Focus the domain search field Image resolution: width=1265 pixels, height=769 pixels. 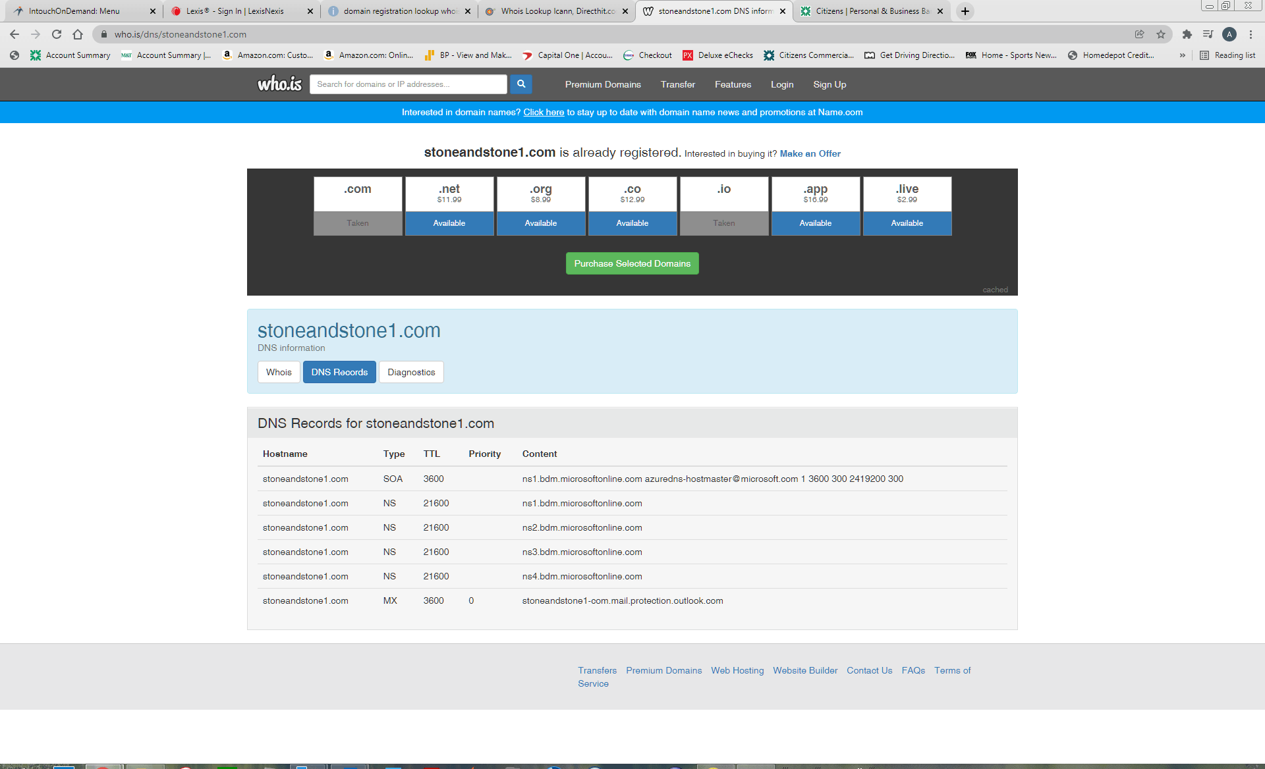coord(408,84)
